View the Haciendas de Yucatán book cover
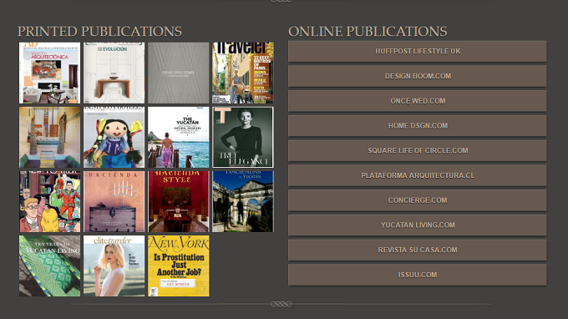Viewport: 568px width, 319px height. point(243,202)
